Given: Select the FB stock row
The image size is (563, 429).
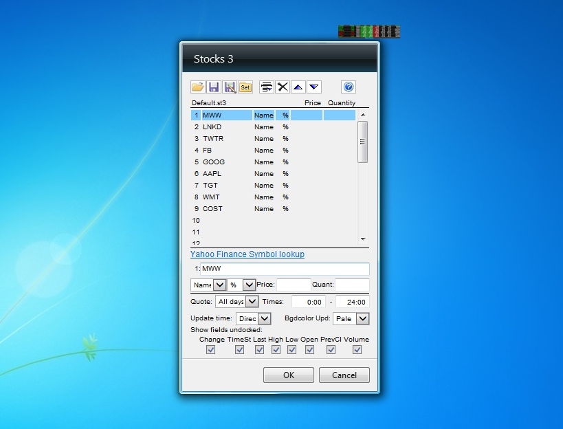Looking at the screenshot, I should pos(273,151).
